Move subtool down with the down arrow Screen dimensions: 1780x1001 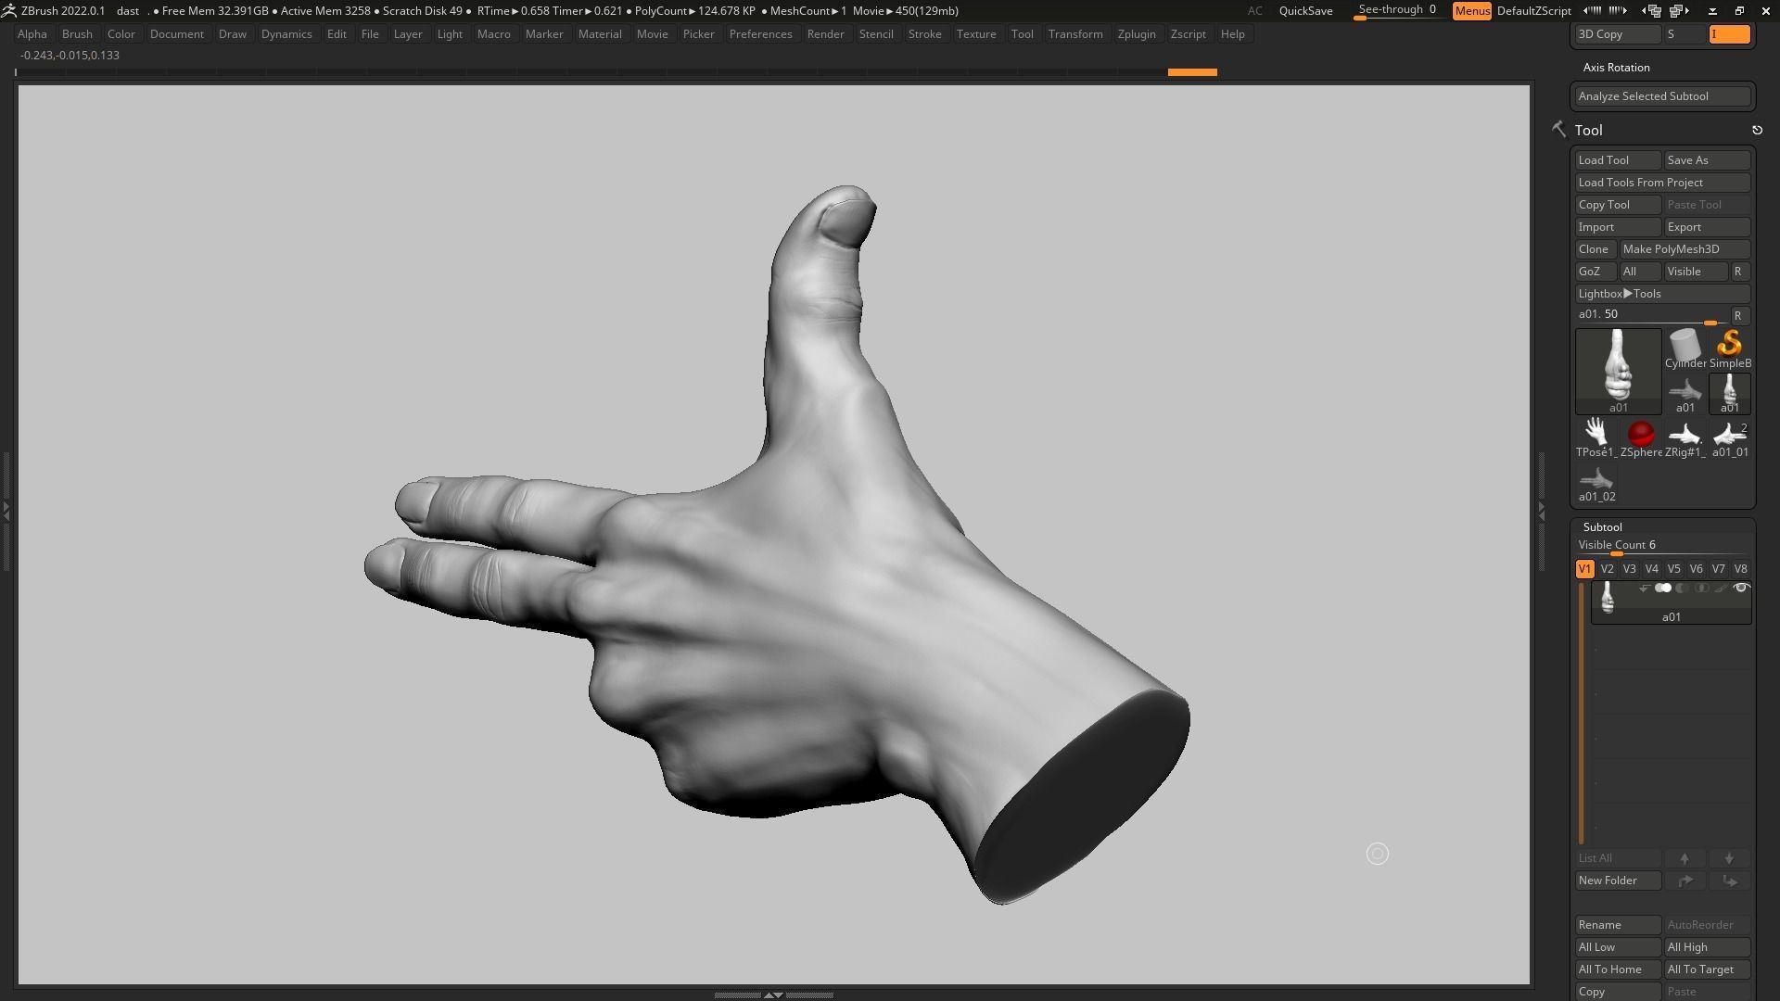(x=1729, y=858)
